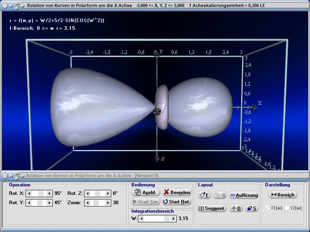Toggle the f1(w) checkbox
The width and height of the screenshot is (310, 232).
[x=267, y=208]
